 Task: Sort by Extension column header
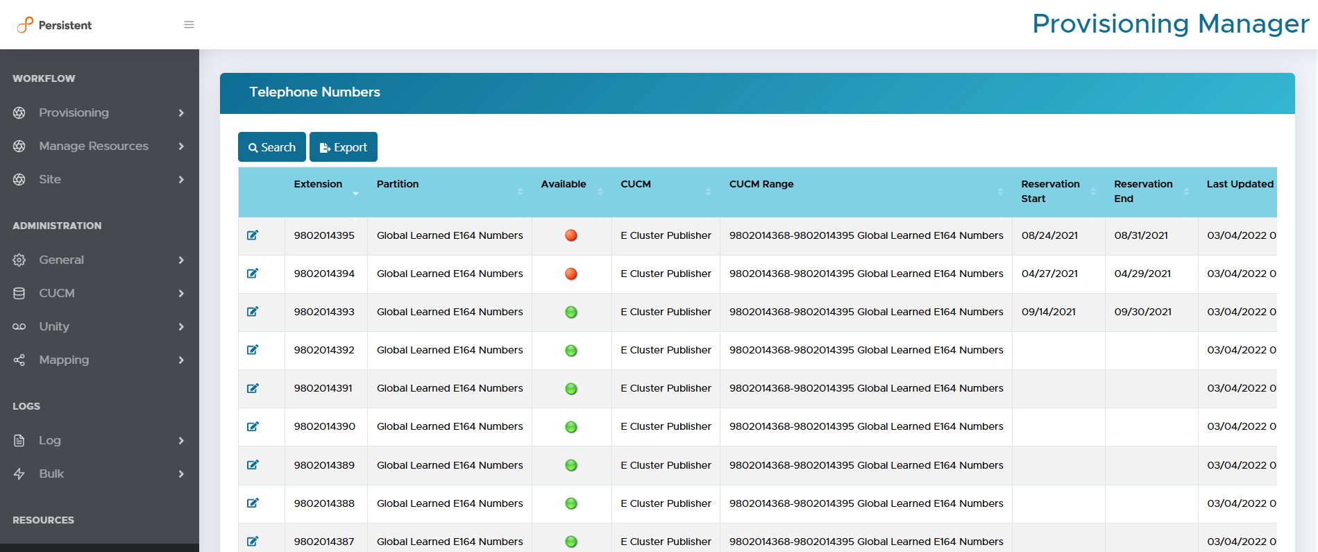tap(326, 192)
